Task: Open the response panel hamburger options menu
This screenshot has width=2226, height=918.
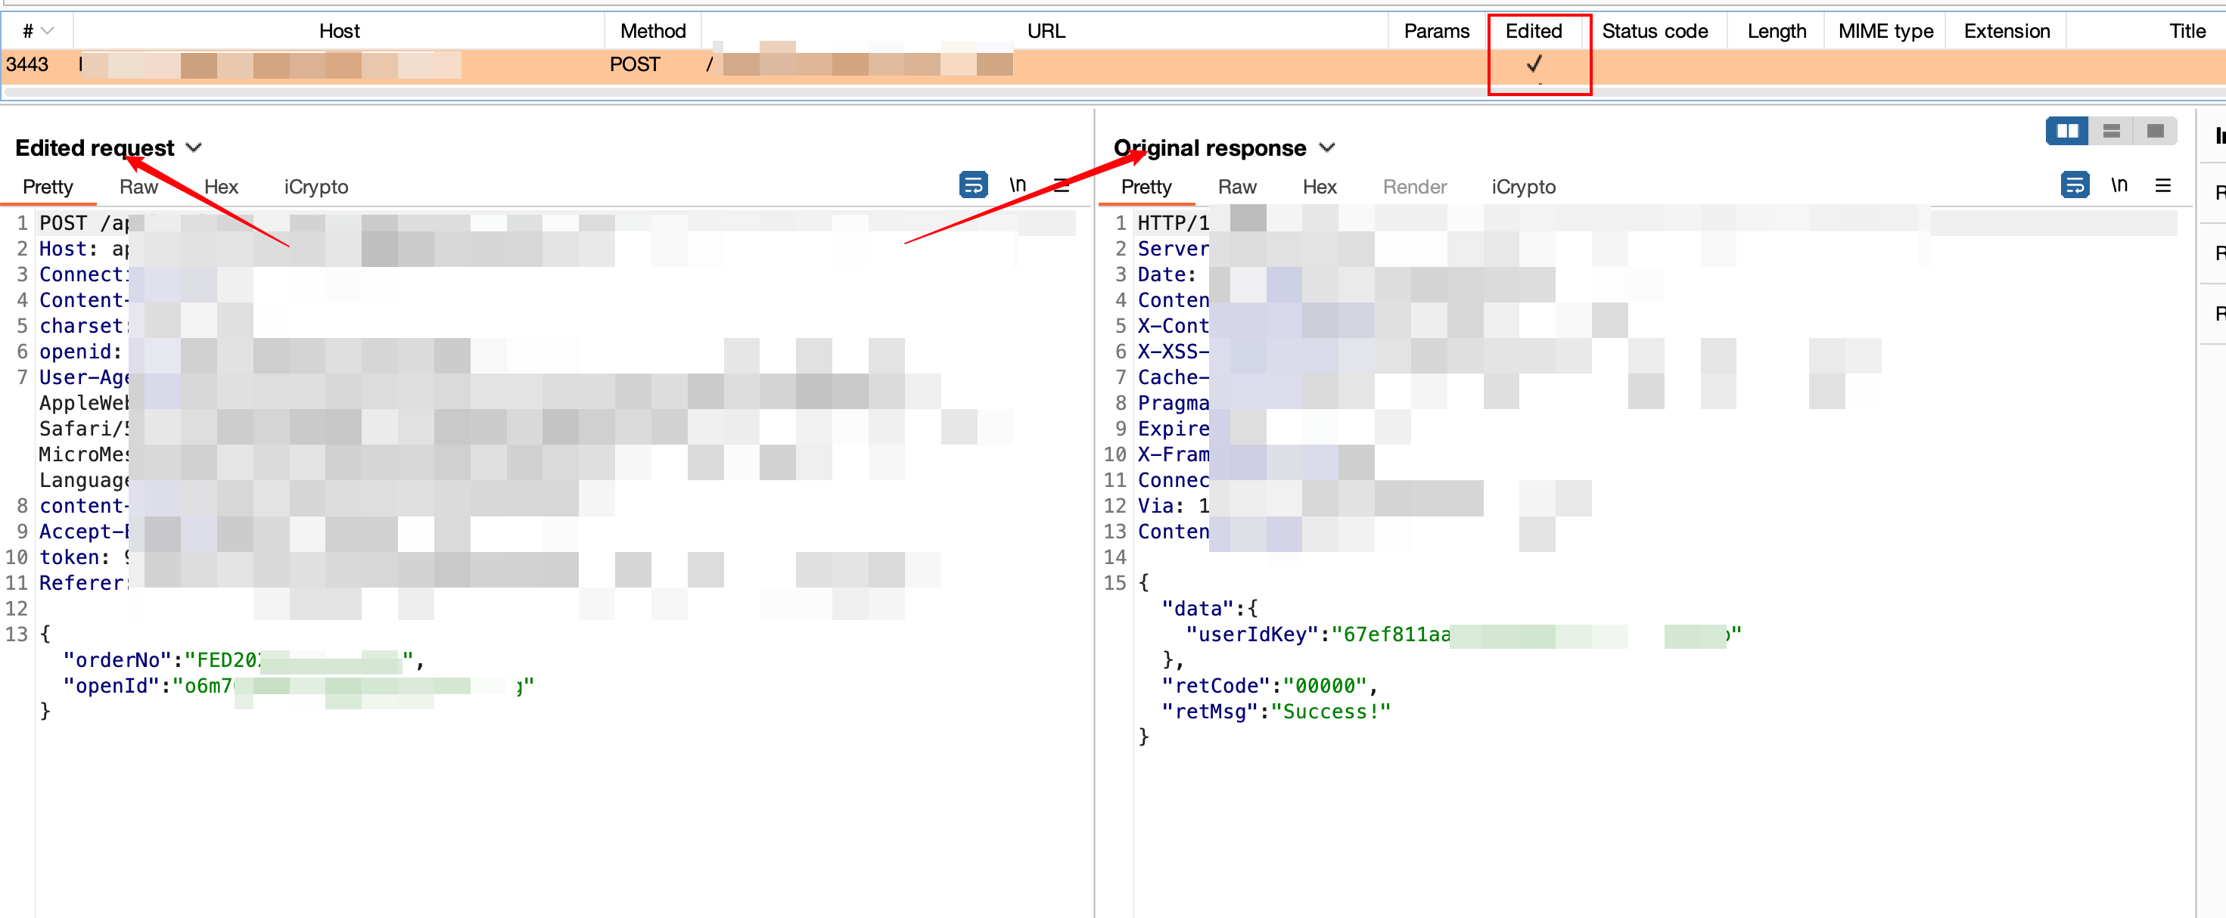Action: pyautogui.click(x=2163, y=185)
